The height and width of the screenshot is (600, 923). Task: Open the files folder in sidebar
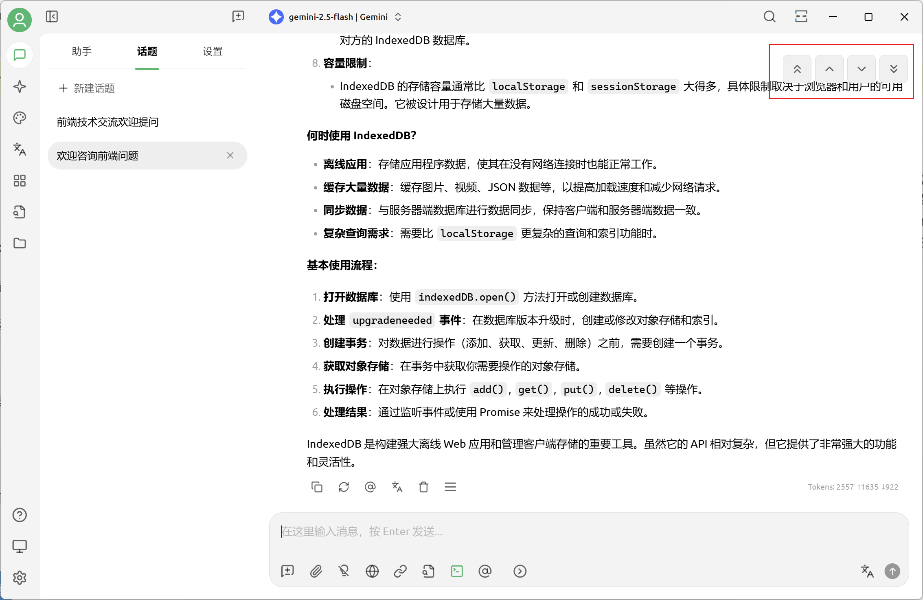tap(20, 243)
